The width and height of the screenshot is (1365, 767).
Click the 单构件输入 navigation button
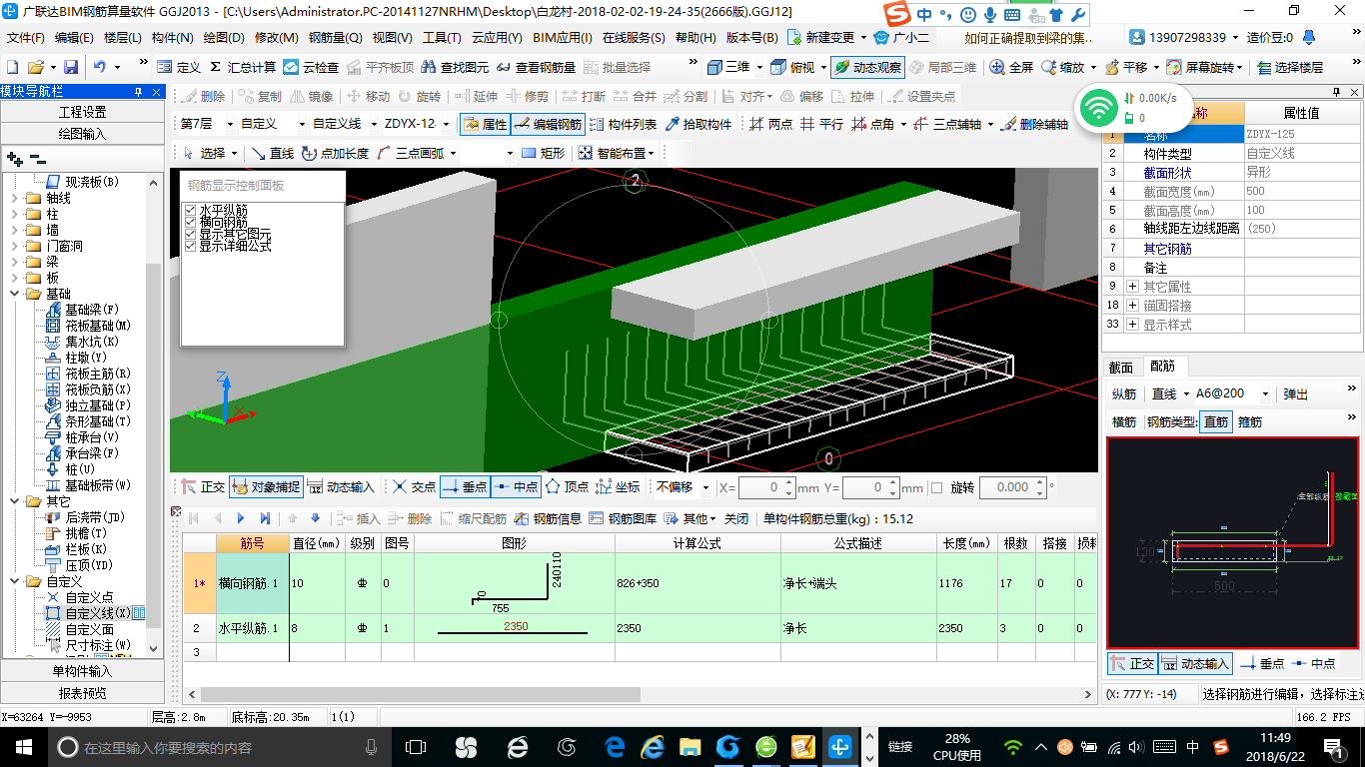point(82,671)
